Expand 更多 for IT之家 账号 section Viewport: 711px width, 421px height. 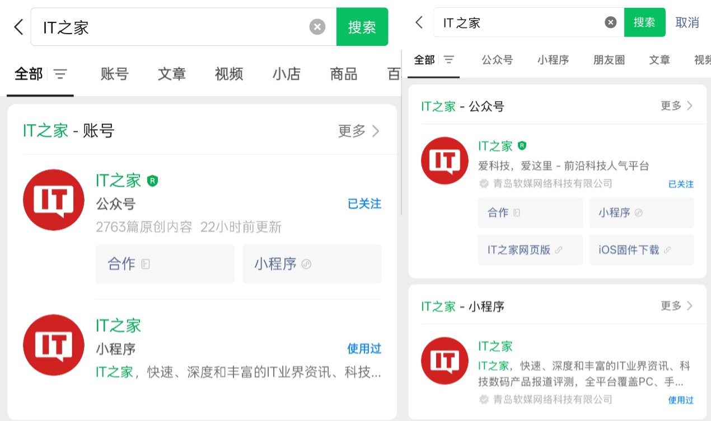(359, 131)
